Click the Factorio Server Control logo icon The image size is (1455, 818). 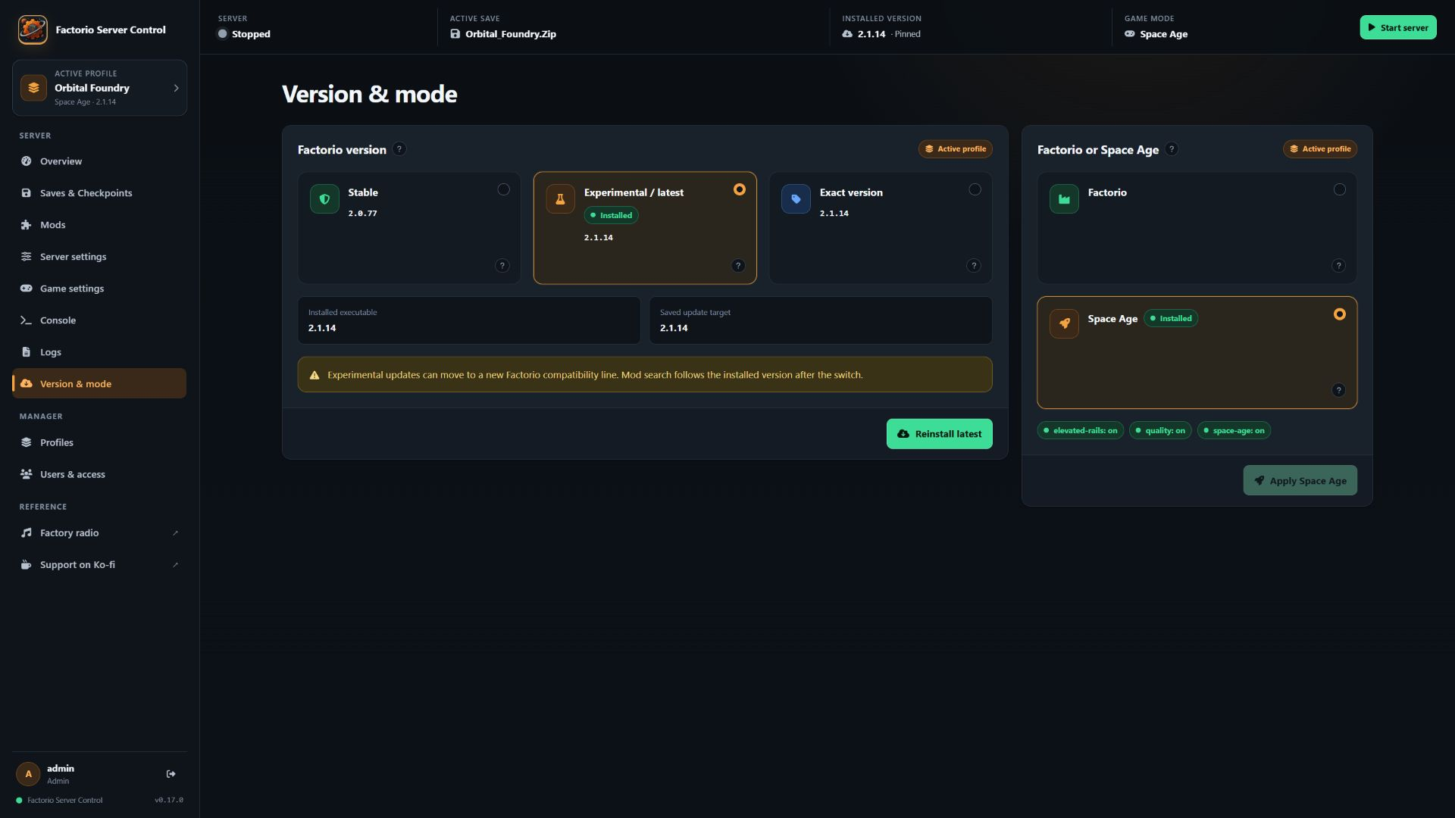[33, 30]
